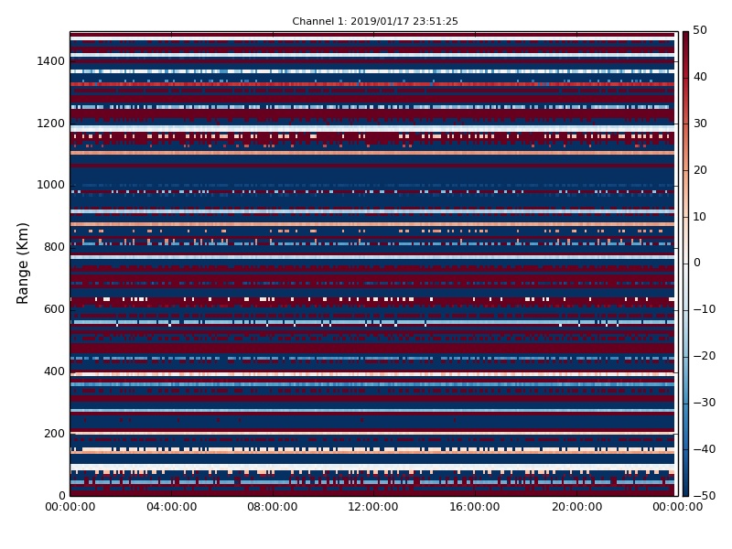Click the colorbar value −40 label
The height and width of the screenshot is (549, 732).
tap(704, 449)
